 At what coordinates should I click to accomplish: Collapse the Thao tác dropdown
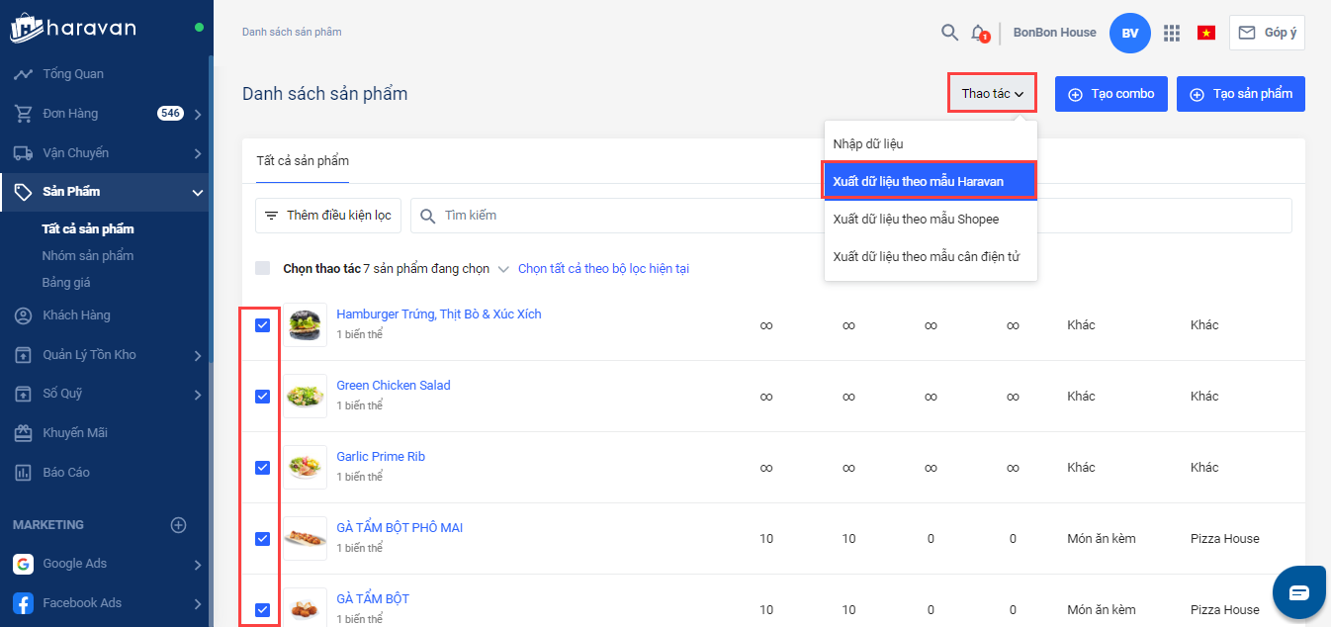pos(992,94)
